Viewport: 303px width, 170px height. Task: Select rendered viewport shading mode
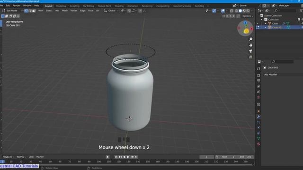pyautogui.click(x=248, y=11)
